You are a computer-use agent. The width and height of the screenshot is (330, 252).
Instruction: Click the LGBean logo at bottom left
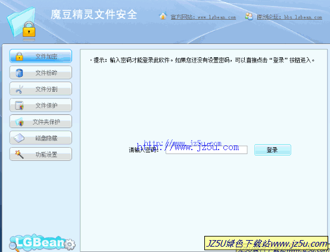(42, 242)
